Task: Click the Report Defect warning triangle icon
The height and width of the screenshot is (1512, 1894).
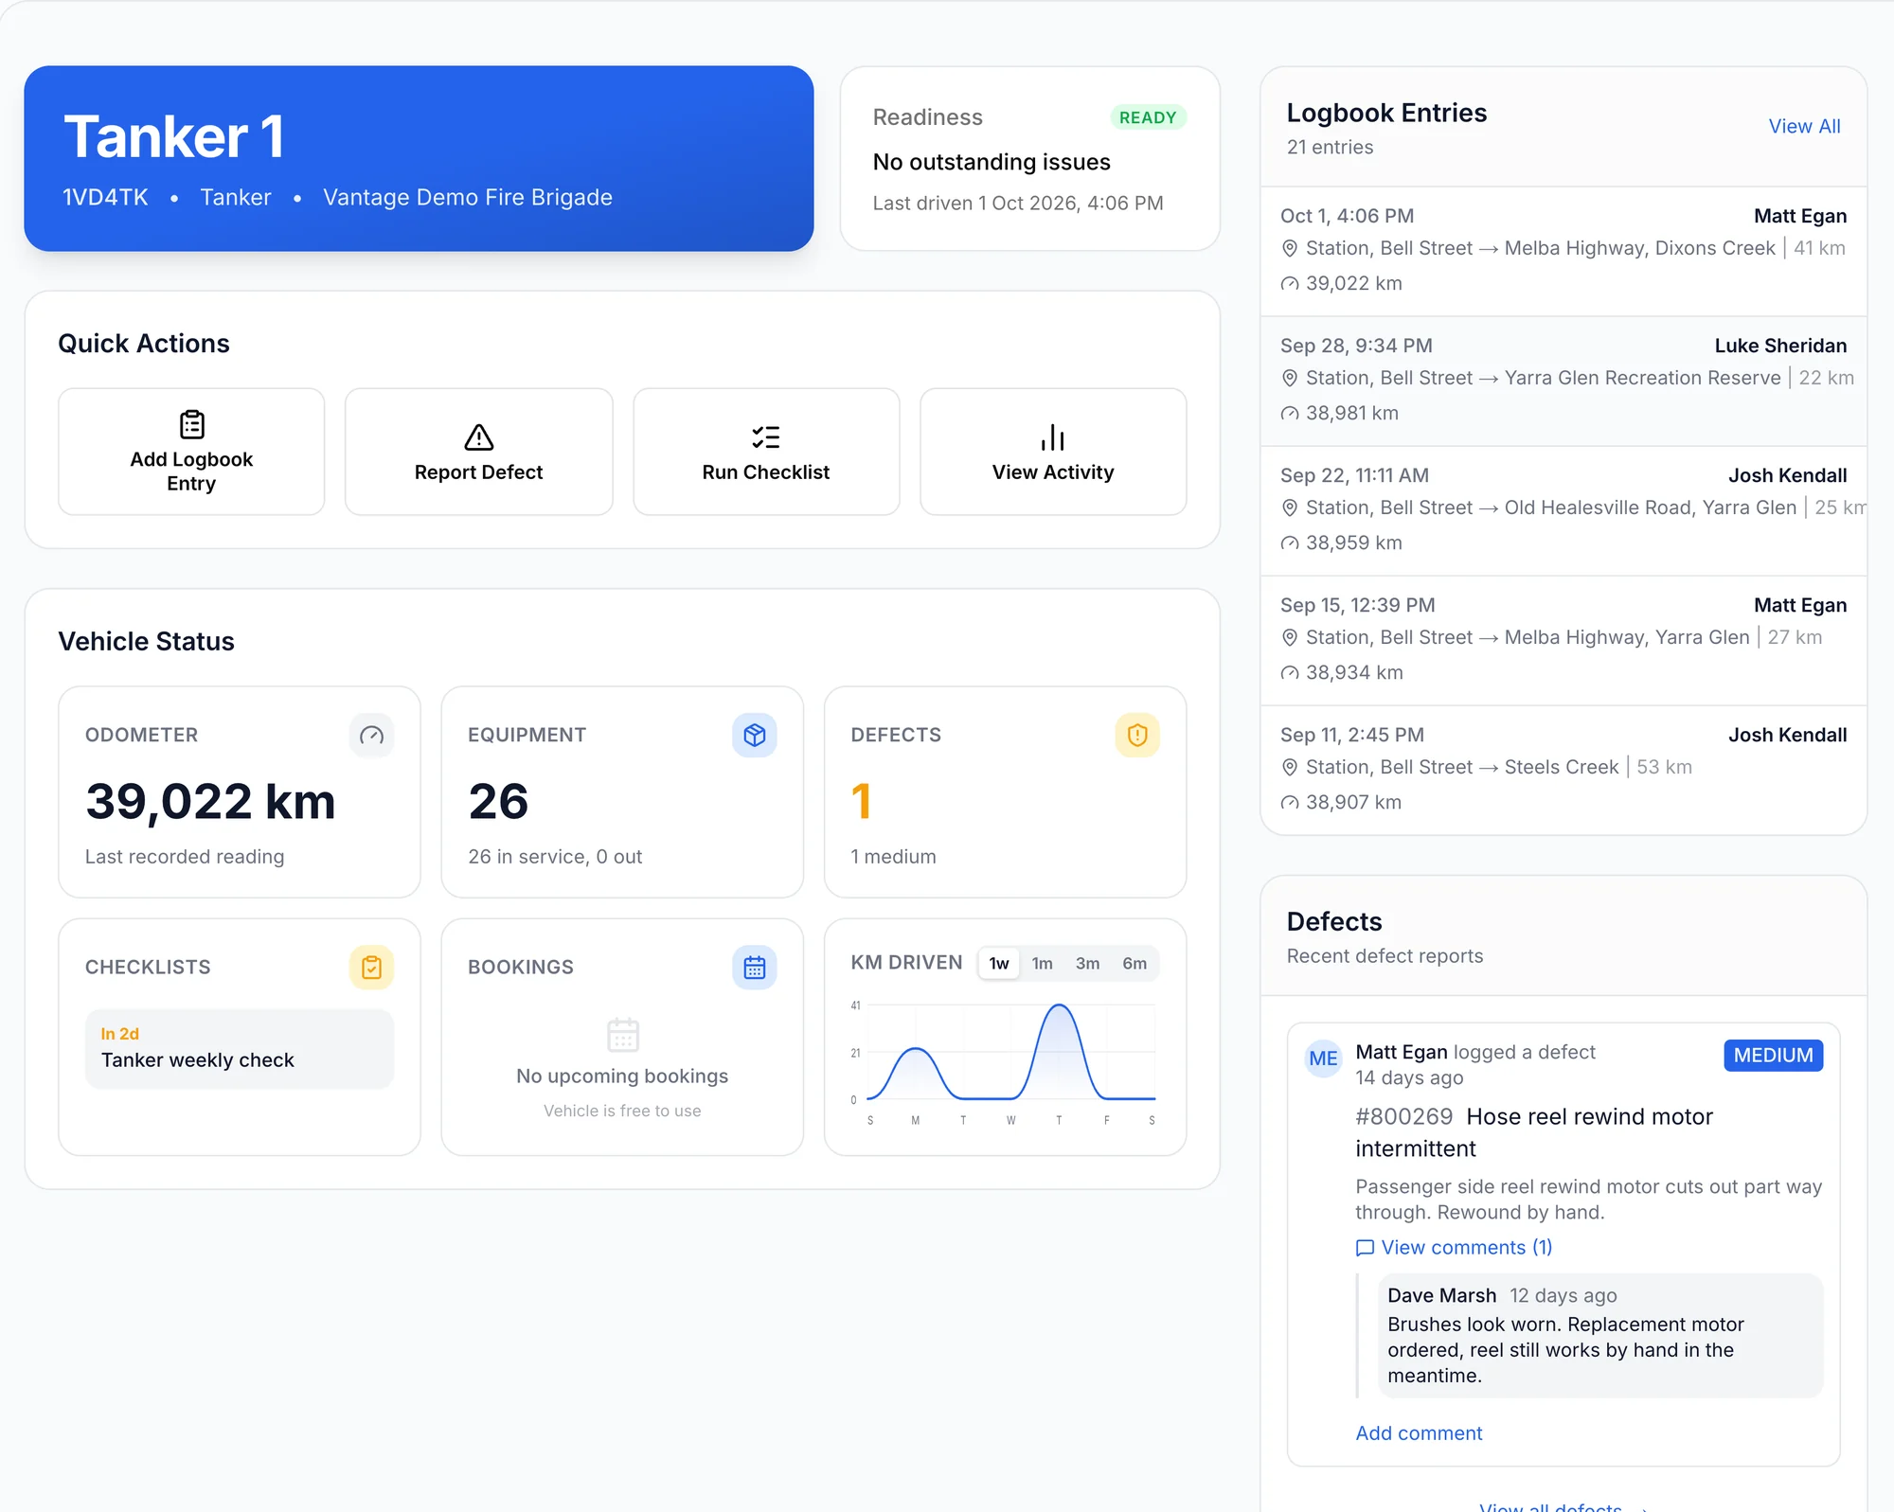Action: tap(478, 436)
